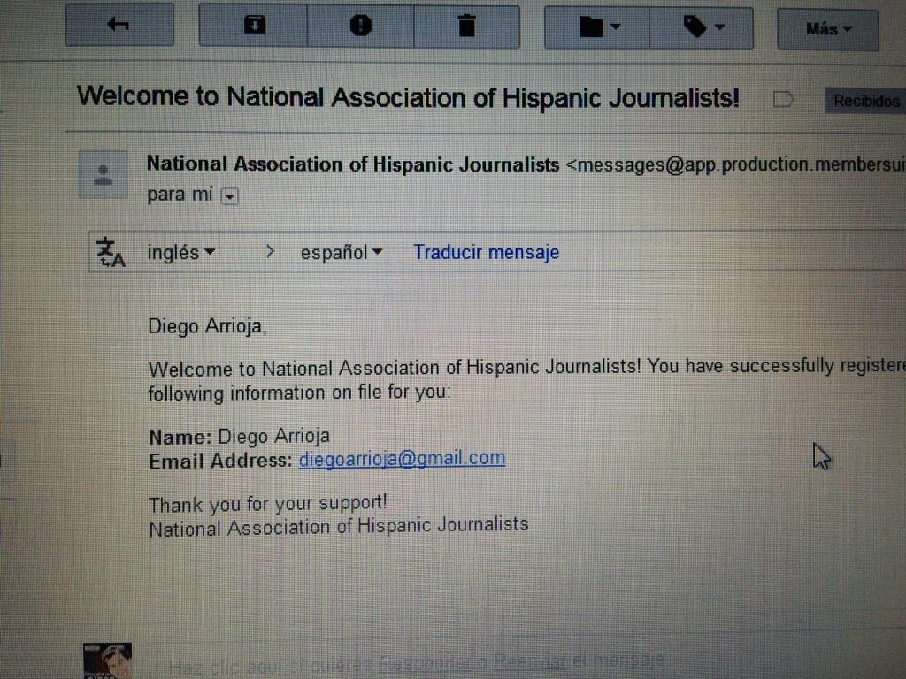Open the diegoarrioja@gmail.com email link
The width and height of the screenshot is (906, 679).
403,459
